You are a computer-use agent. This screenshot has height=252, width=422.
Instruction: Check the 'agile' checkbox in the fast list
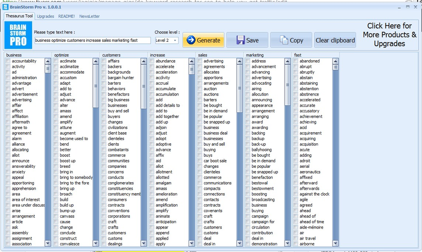(296, 200)
